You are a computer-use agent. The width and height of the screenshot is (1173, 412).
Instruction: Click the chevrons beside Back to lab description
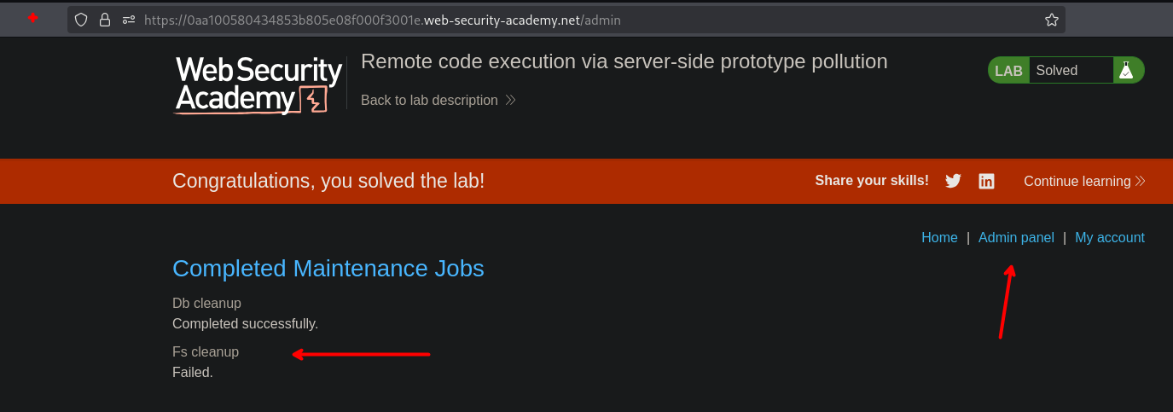click(x=510, y=101)
